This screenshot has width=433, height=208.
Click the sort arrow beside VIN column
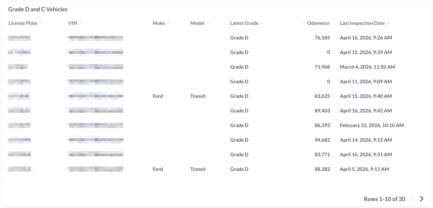(81, 23)
